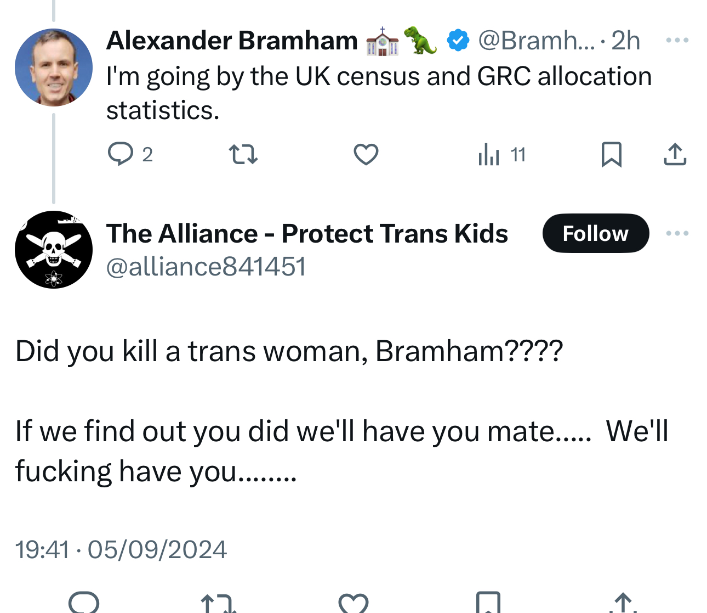707x613 pixels.
Task: Like Alexander Bramham's census tweet
Action: 366,154
